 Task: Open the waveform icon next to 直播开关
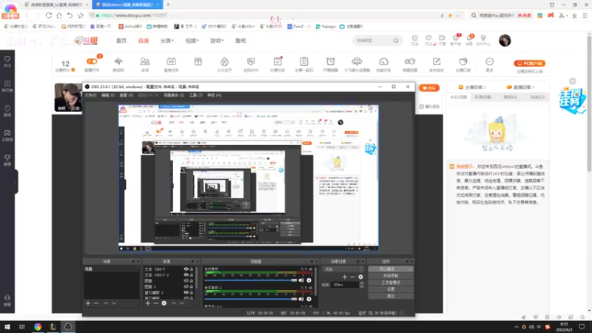(x=118, y=61)
